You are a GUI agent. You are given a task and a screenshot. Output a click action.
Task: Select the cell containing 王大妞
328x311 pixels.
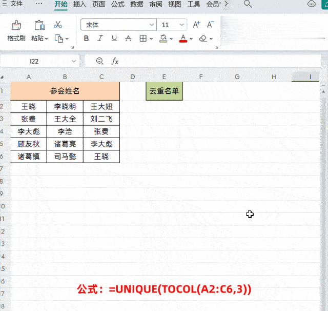point(101,106)
